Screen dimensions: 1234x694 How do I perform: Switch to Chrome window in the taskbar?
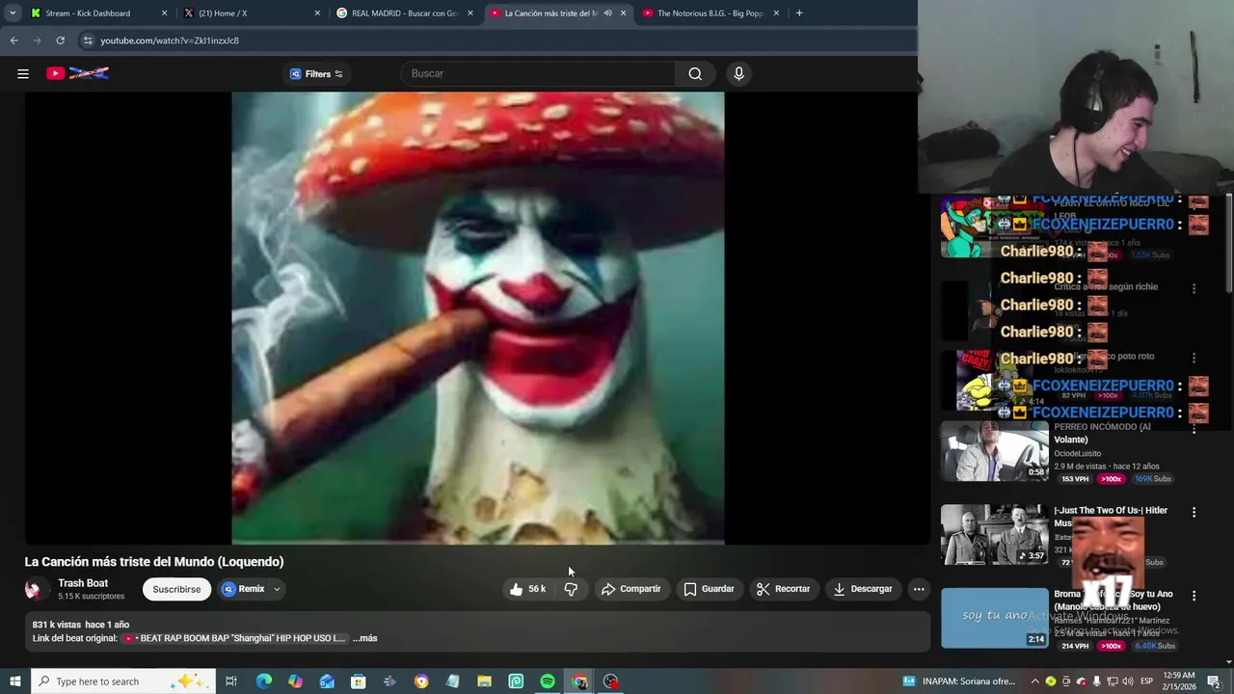[579, 681]
